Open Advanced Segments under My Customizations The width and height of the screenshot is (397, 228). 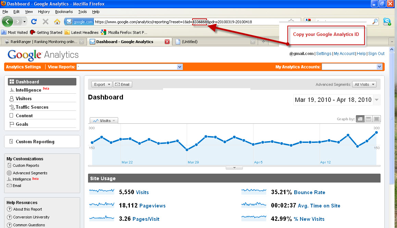pos(30,173)
